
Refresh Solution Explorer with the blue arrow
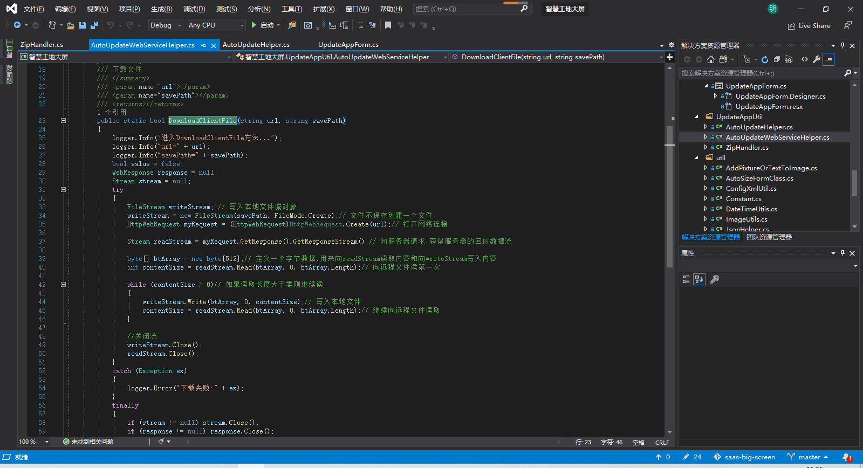(765, 59)
